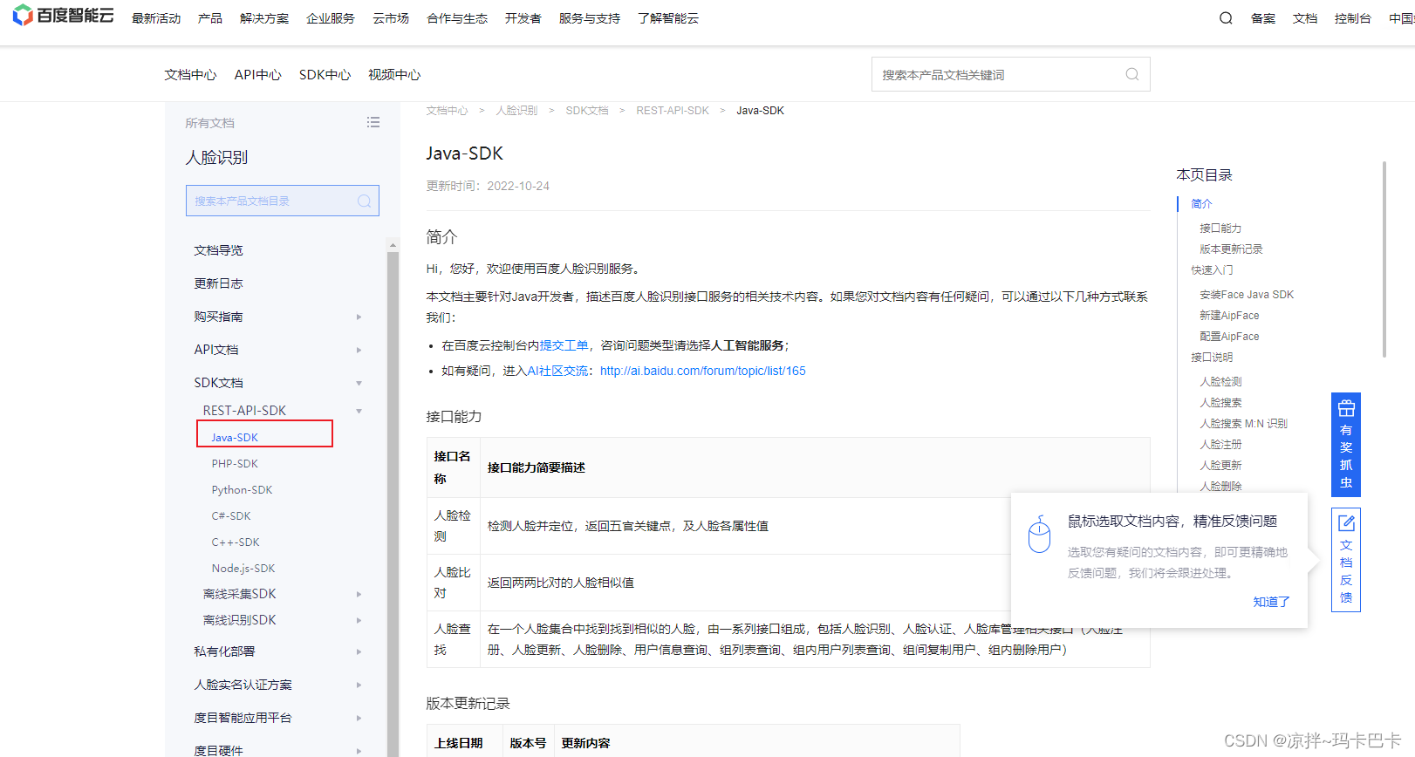Click the Baidu AI Cloud logo
This screenshot has height=757, width=1415.
click(x=63, y=16)
